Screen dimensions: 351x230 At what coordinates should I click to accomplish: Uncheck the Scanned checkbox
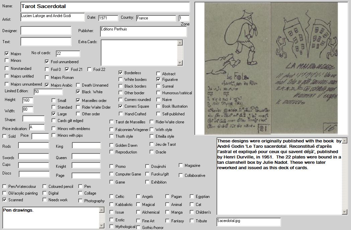(x=5, y=200)
